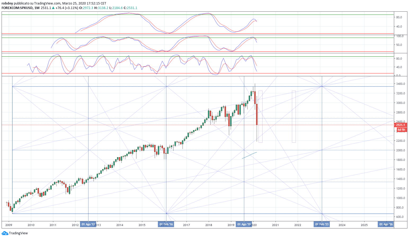Click the +76.4 (+3.11%) change value
This screenshot has height=238, width=409.
point(67,8)
